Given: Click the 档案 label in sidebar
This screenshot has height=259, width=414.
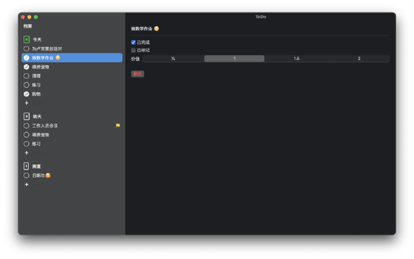Looking at the screenshot, I should tap(28, 26).
